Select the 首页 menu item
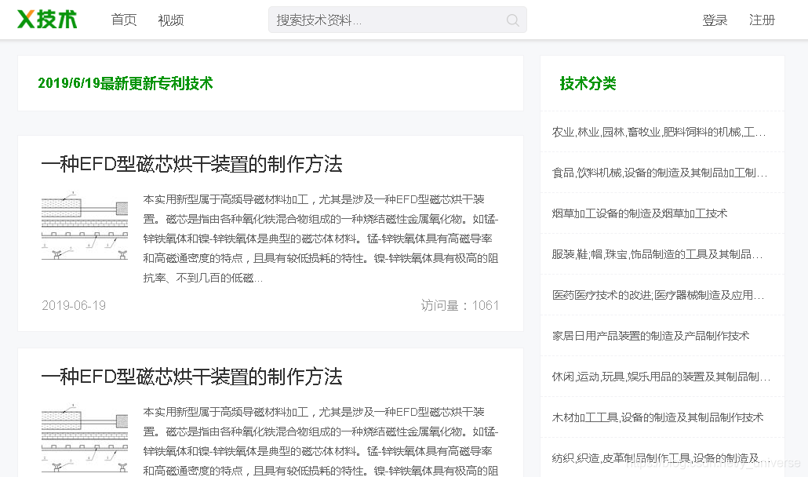 124,20
